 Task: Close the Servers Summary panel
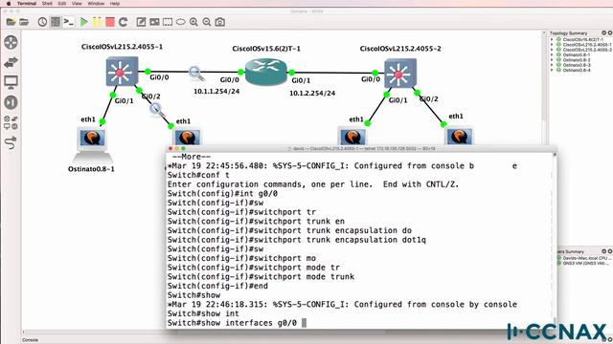click(x=610, y=251)
